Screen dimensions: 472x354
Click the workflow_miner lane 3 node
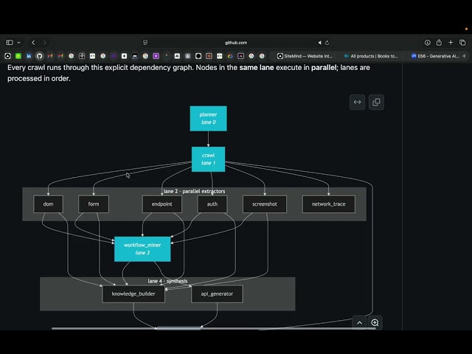[142, 249]
